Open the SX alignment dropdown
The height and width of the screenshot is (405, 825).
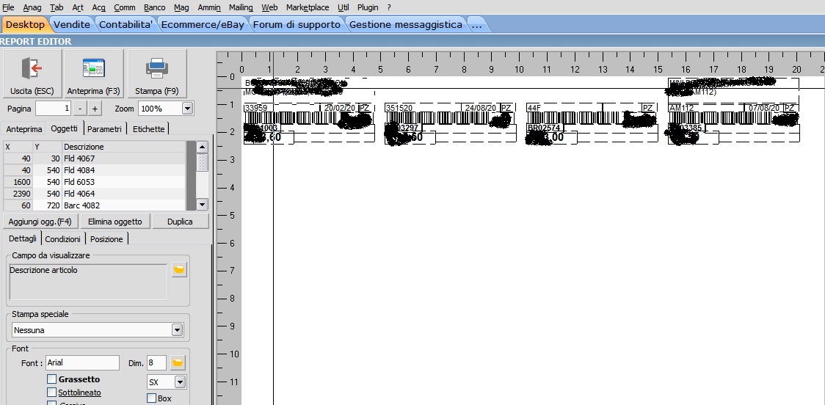point(180,382)
